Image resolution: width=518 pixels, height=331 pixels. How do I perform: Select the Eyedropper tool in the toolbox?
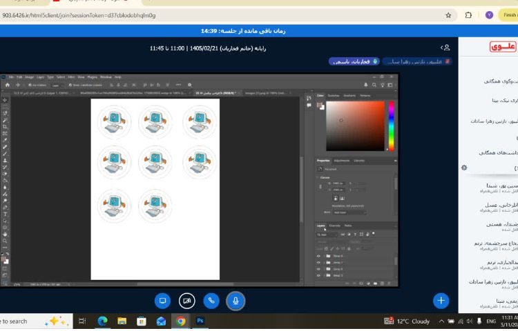[x=5, y=140]
